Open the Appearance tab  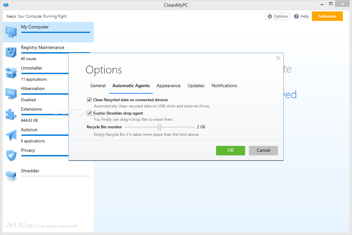click(169, 86)
